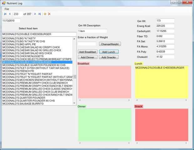The height and width of the screenshot is (150, 194).
Task: Delete current record with red X
Action: pos(49,14)
